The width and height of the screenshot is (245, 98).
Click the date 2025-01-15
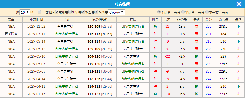pyautogui.click(x=36, y=94)
